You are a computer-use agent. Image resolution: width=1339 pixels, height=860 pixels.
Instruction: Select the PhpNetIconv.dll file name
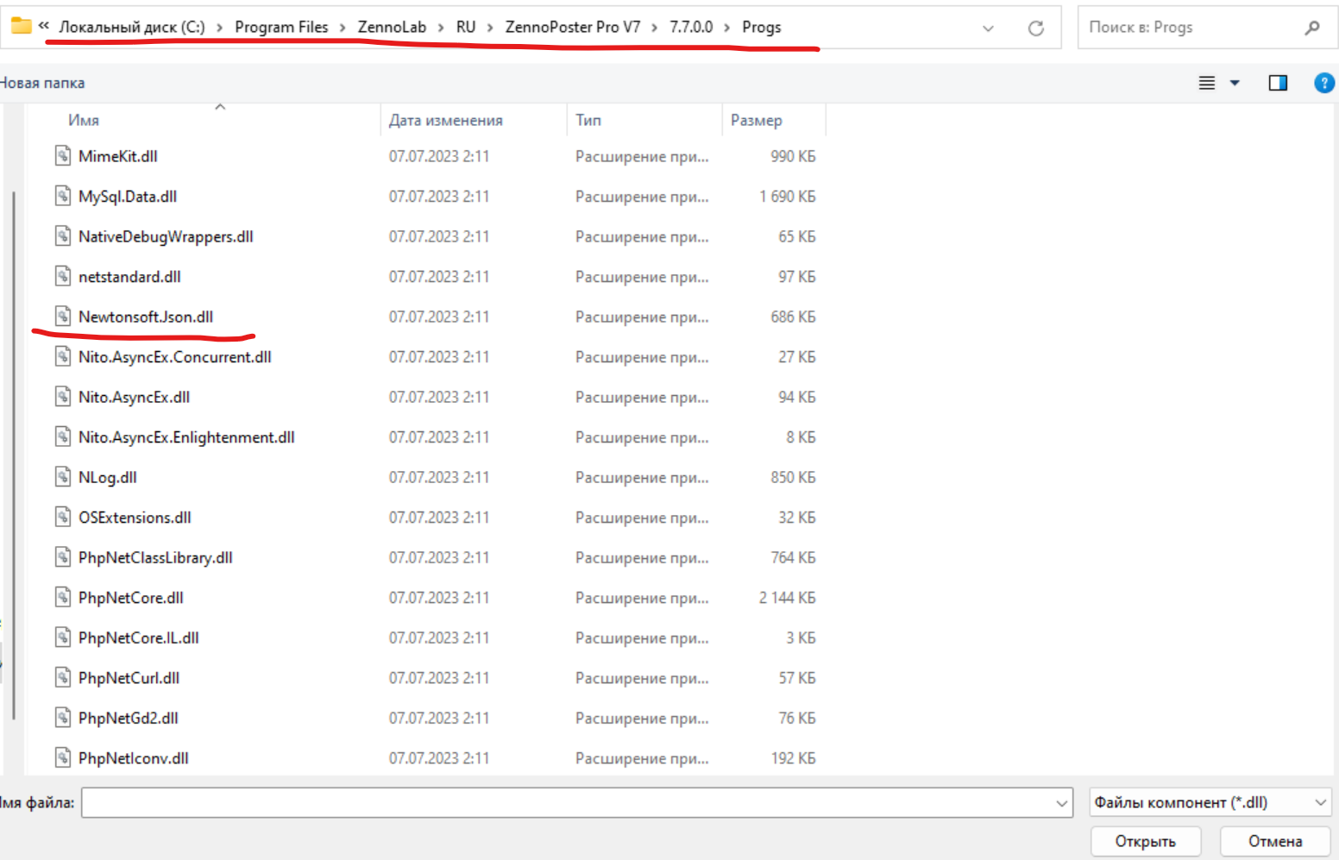coord(134,757)
